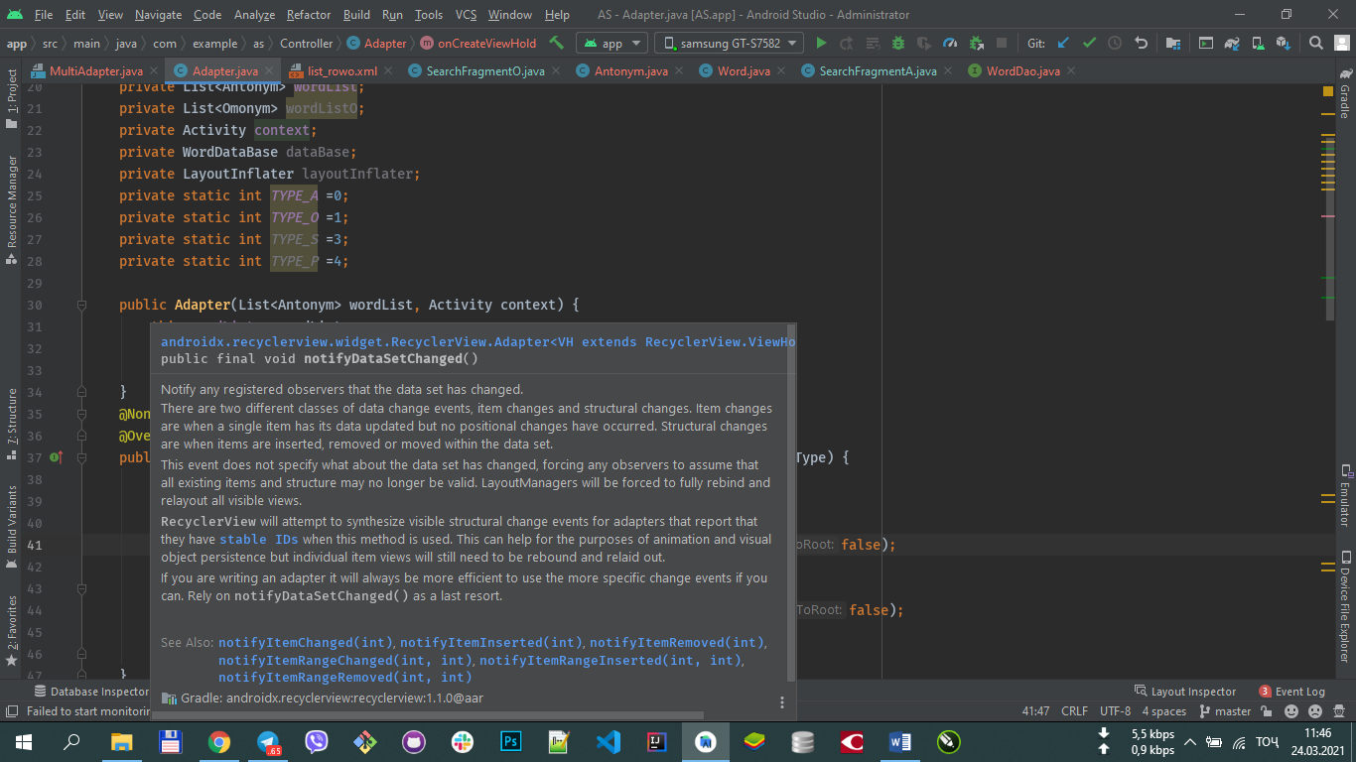Start debugging with the green bug icon

click(898, 44)
